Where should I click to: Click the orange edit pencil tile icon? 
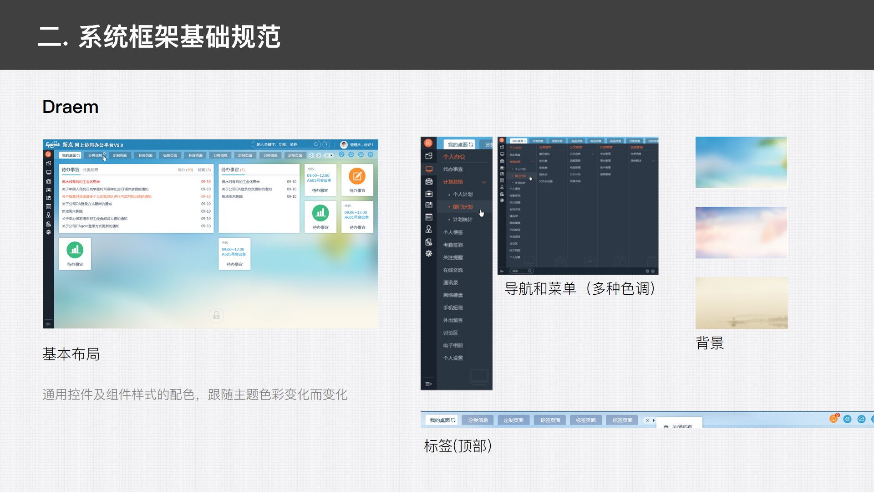tap(357, 176)
